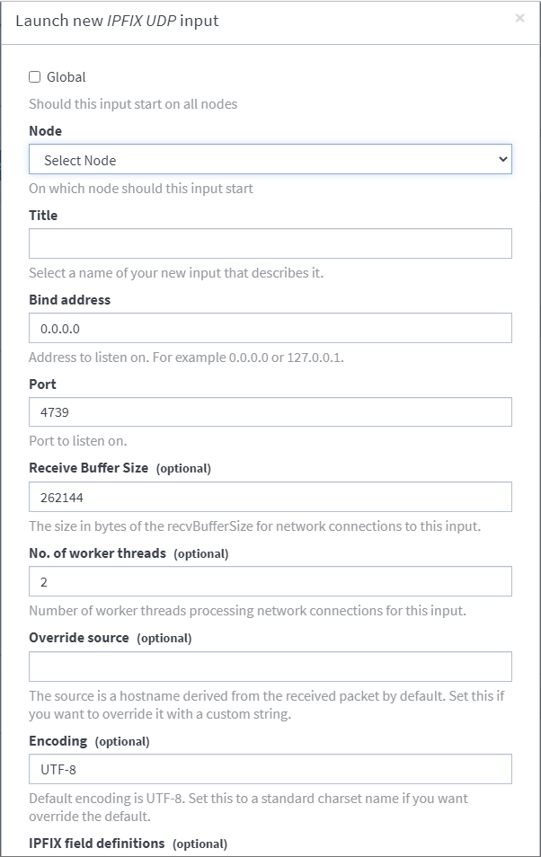Select the Receive Buffer Size input 262144
The height and width of the screenshot is (857, 541).
270,497
